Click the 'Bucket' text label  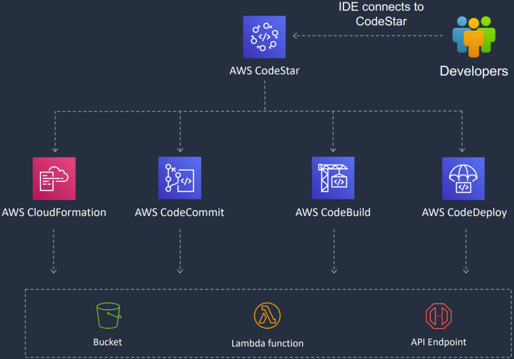(107, 342)
